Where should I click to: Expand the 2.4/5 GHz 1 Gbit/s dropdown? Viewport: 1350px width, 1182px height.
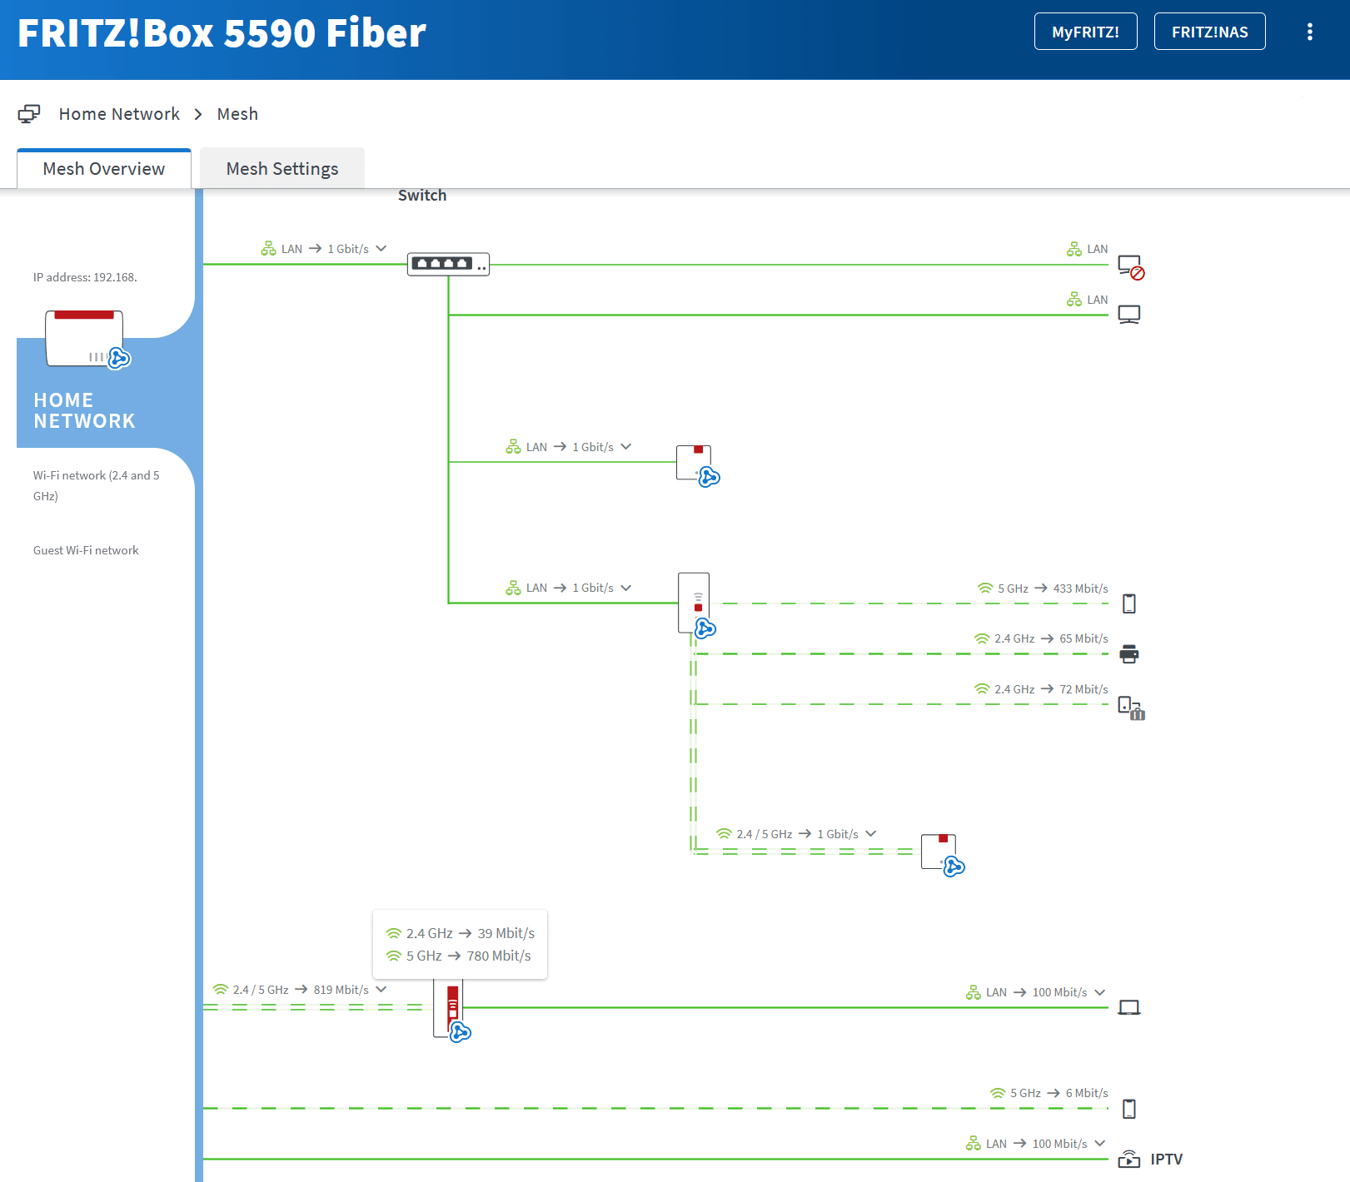click(x=871, y=834)
